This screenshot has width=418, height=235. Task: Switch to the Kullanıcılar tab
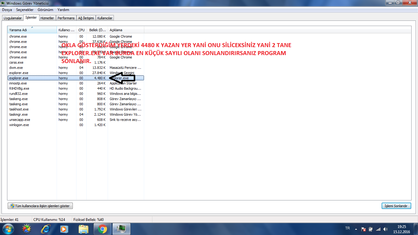click(x=105, y=18)
